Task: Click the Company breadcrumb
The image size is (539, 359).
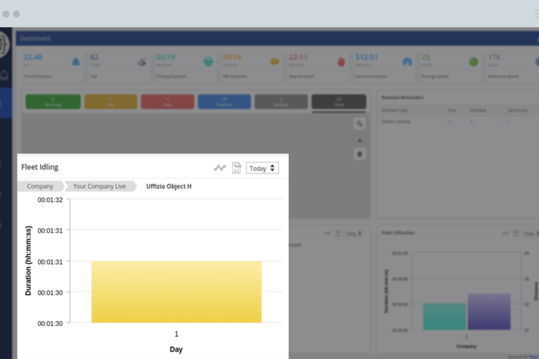Action: click(40, 186)
